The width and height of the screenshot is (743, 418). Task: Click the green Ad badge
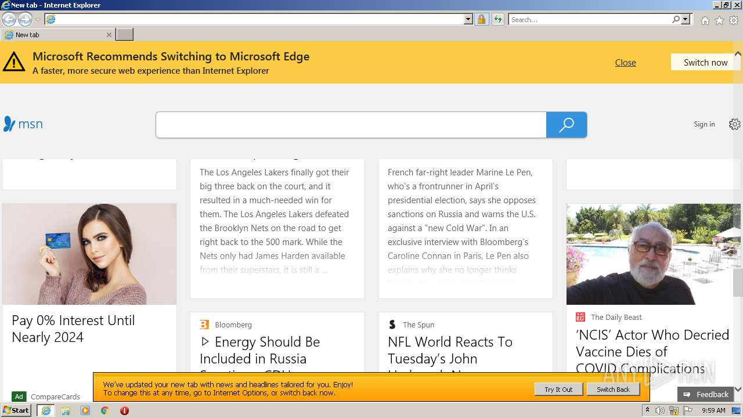(19, 397)
